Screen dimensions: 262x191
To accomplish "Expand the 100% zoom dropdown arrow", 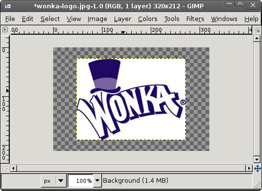I will click(97, 181).
